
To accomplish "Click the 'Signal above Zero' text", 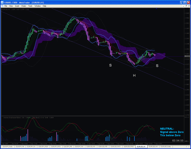I will 172,132.
